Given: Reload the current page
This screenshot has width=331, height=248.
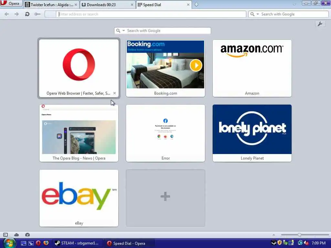Looking at the screenshot, I should tap(27, 14).
